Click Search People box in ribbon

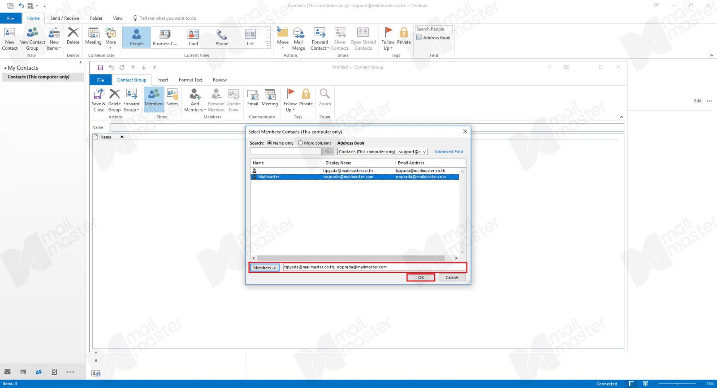(x=433, y=29)
